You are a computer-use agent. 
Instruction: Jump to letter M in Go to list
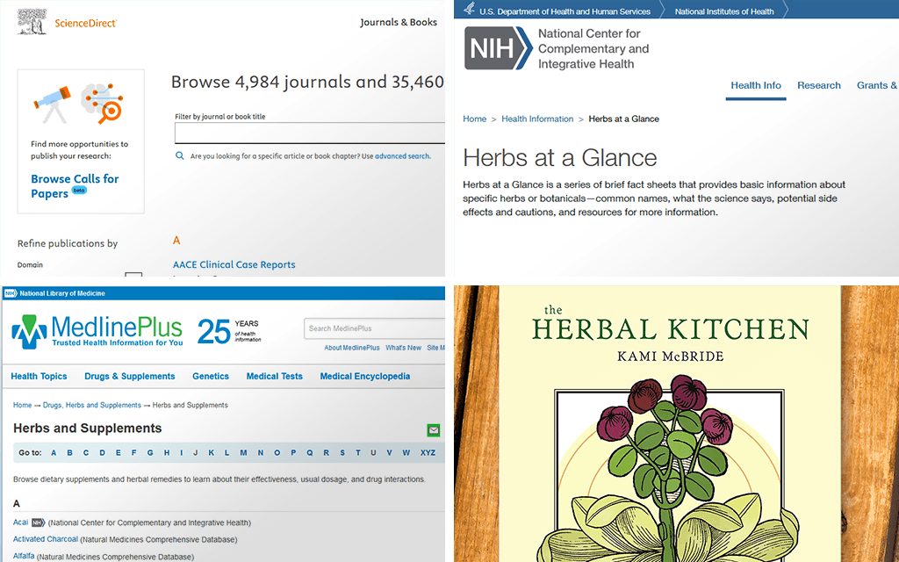(x=243, y=453)
